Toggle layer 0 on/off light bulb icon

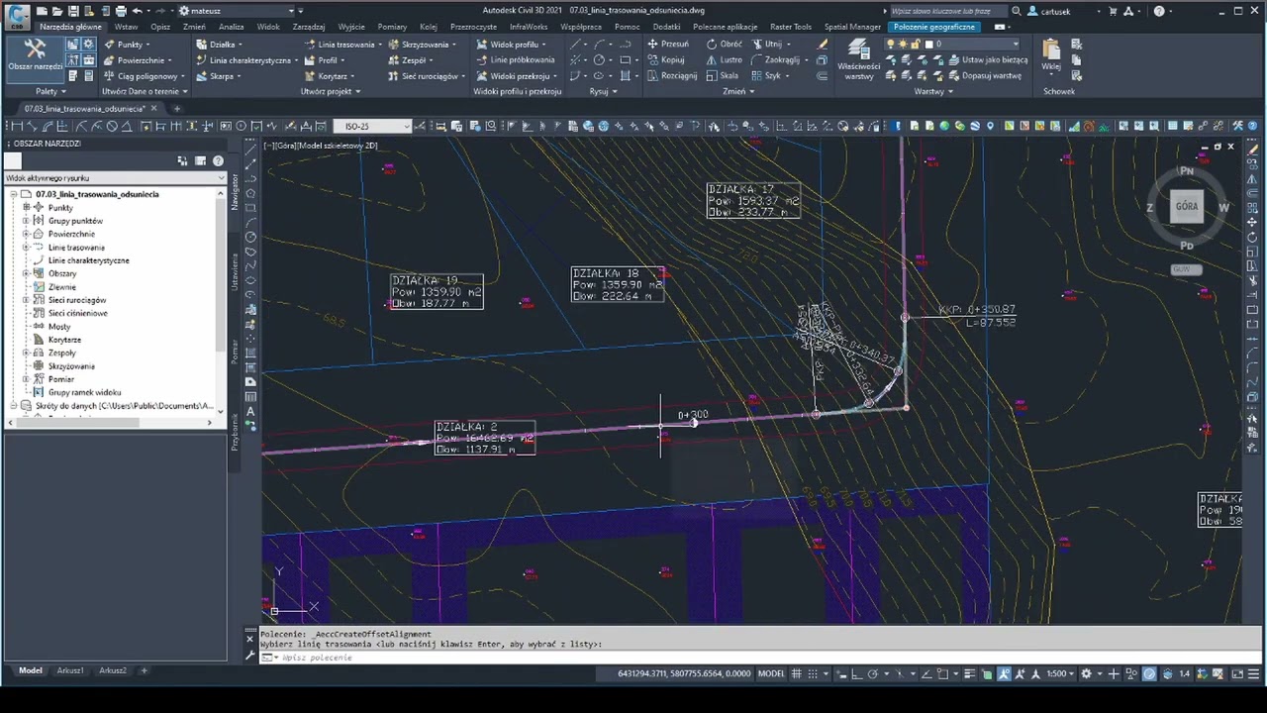891,45
